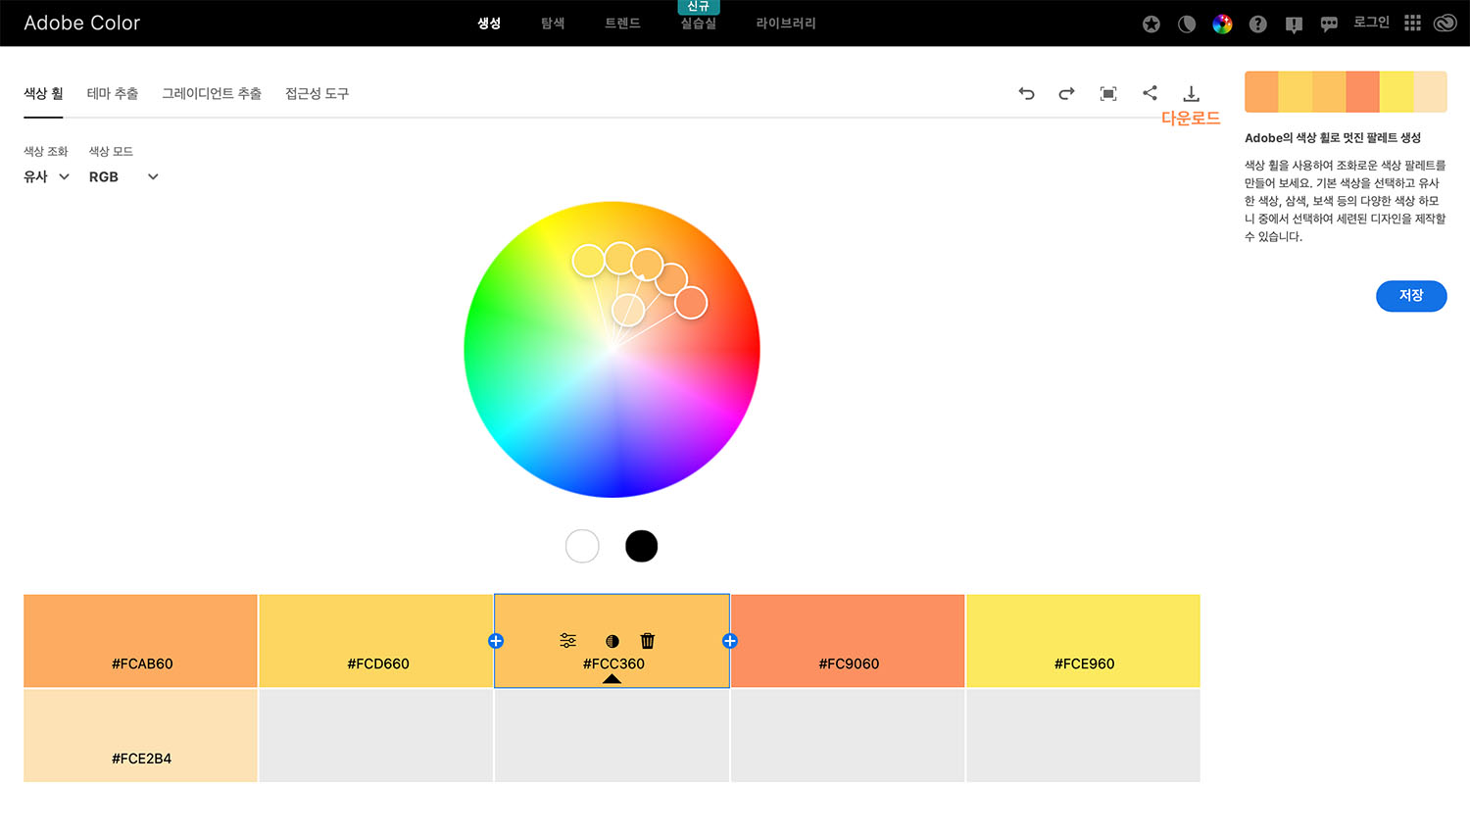This screenshot has height=834, width=1470.
Task: Click the color wheel icon in header
Action: click(x=1222, y=25)
